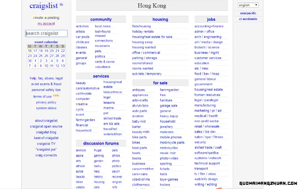Open craigslist blog link
Image resolution: width=301 pixels, height=189 pixels.
pyautogui.click(x=46, y=132)
